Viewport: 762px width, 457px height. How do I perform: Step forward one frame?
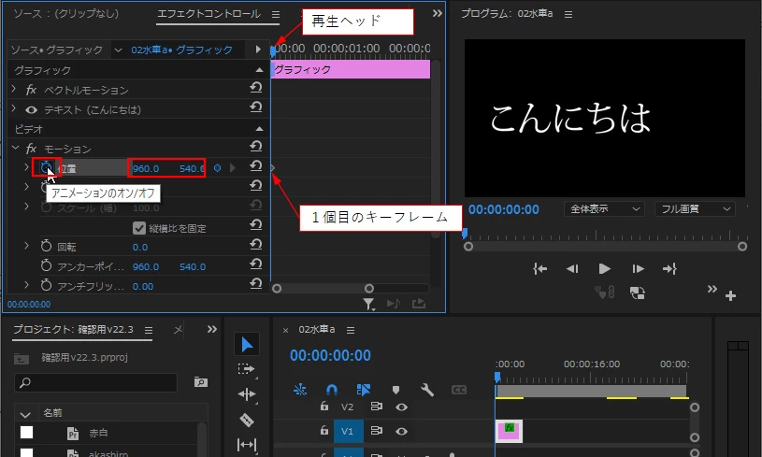(x=638, y=268)
